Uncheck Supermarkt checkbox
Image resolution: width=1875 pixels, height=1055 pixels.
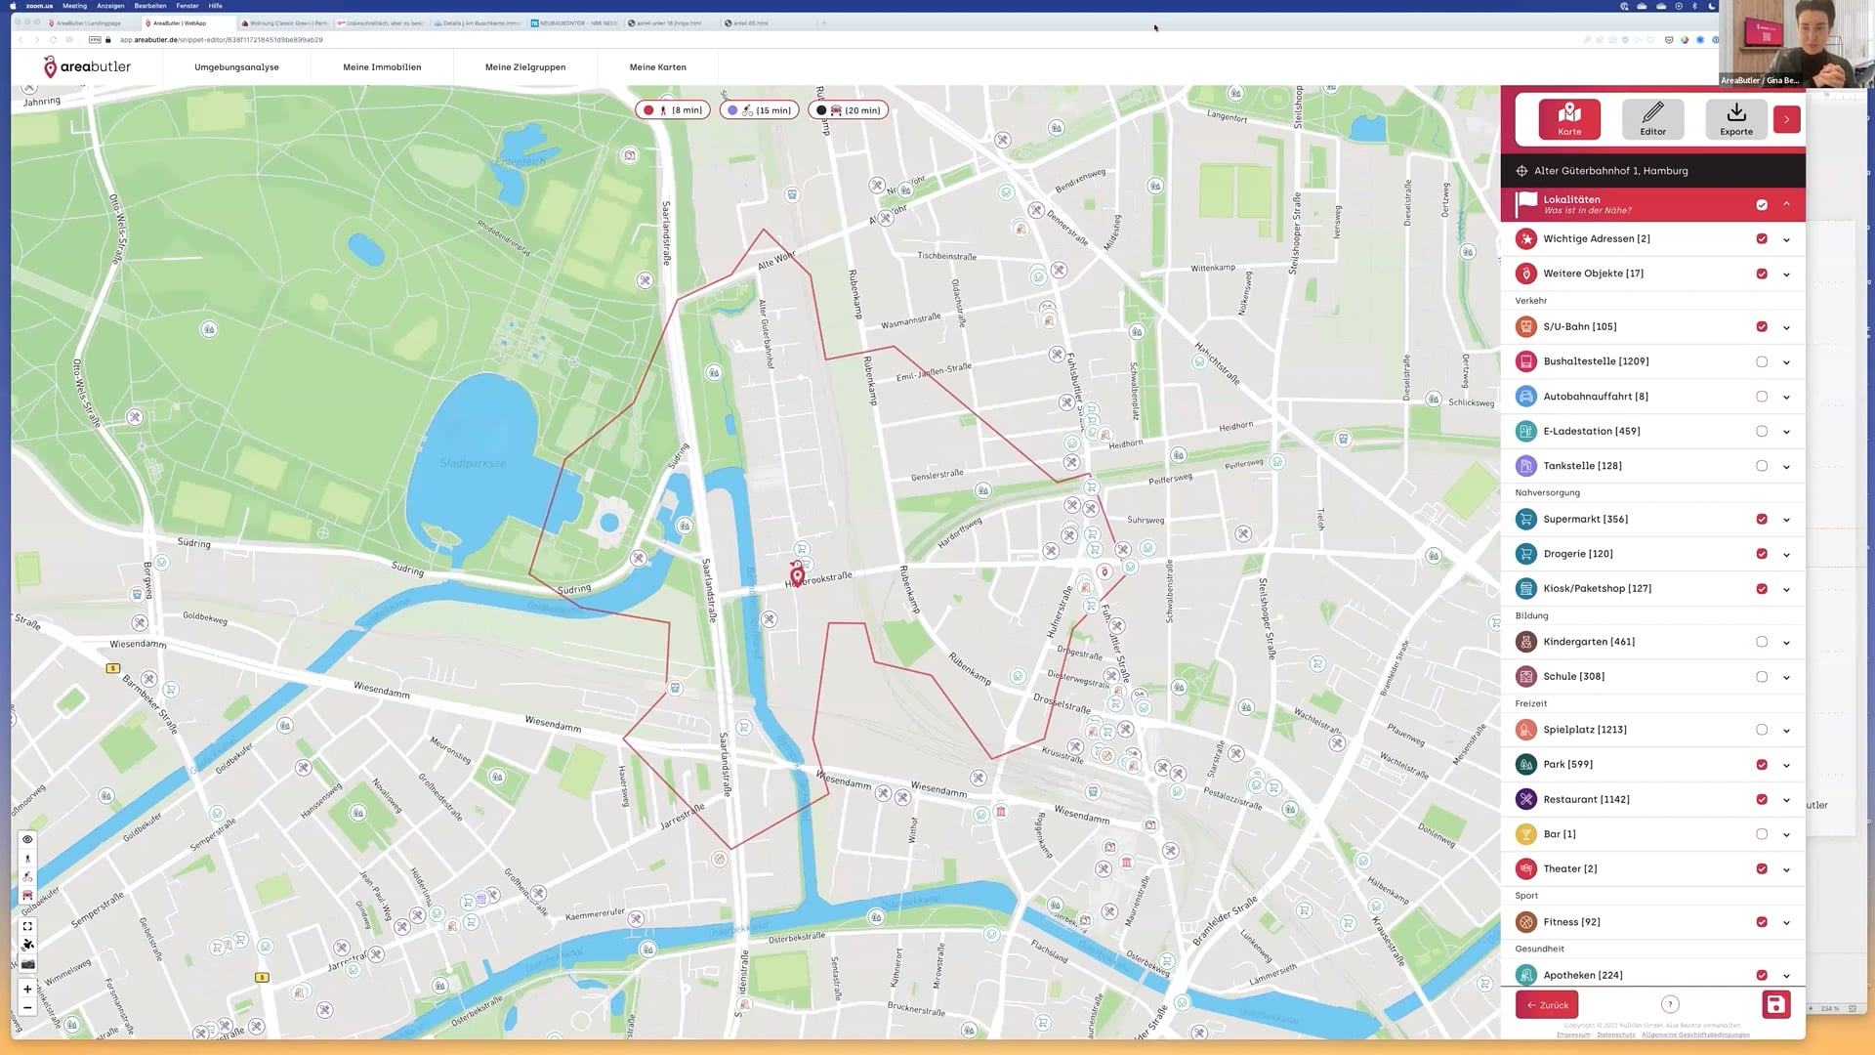click(1762, 520)
